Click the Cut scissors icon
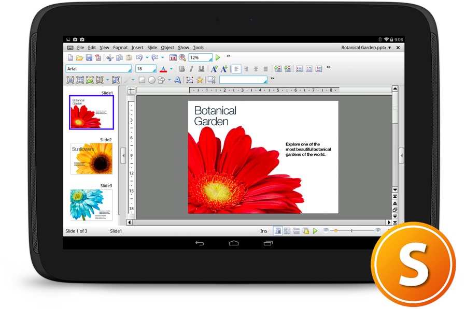 tap(110, 58)
